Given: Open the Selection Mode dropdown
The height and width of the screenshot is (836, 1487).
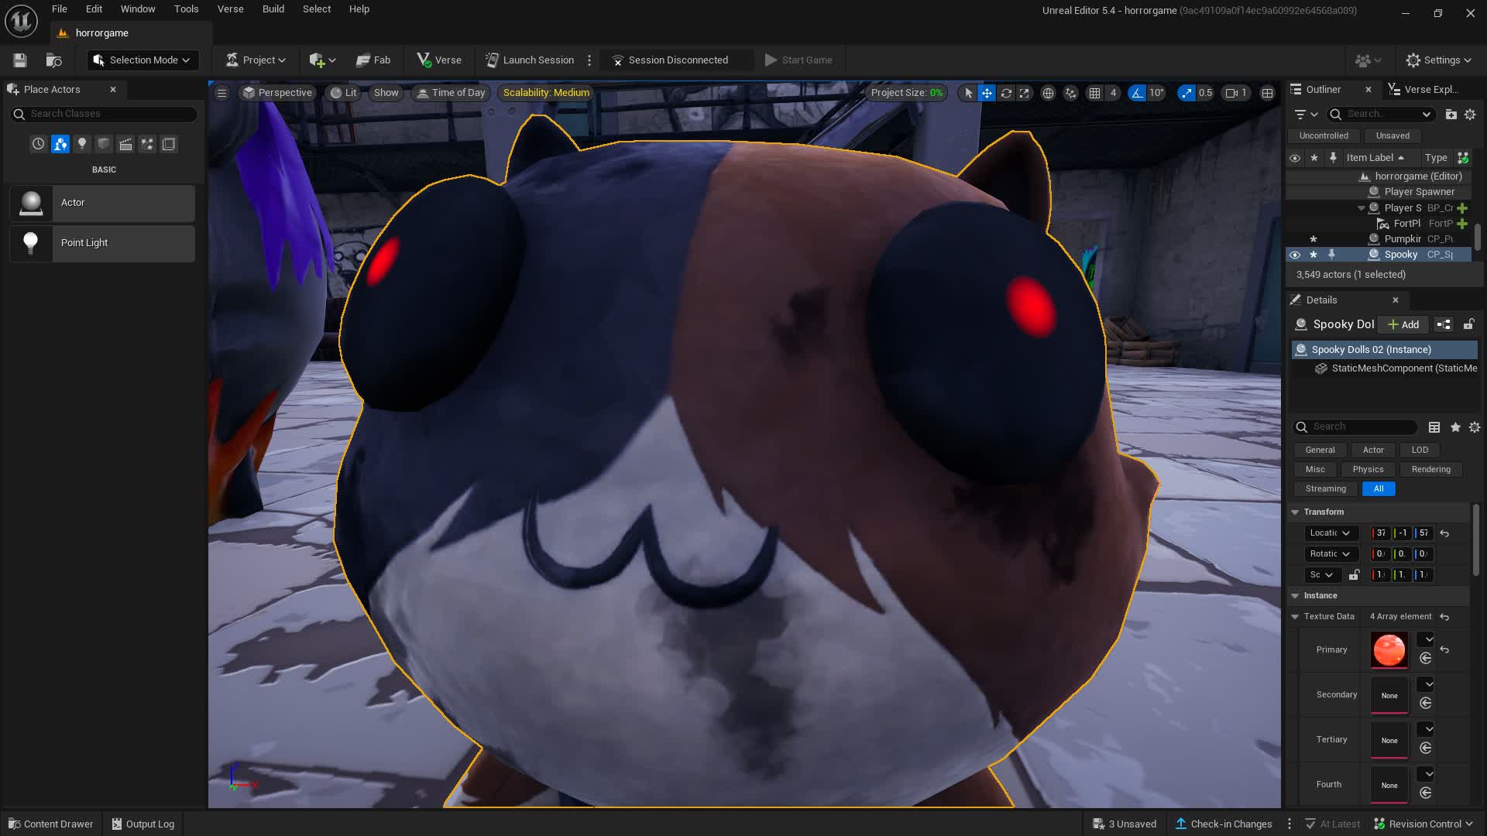Looking at the screenshot, I should (x=143, y=60).
